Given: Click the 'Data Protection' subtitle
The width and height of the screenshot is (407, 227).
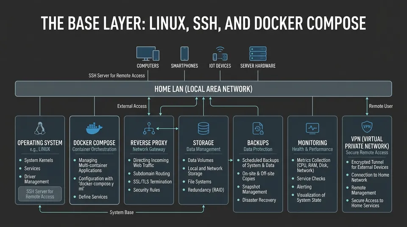Looking at the screenshot, I should click(x=258, y=149).
